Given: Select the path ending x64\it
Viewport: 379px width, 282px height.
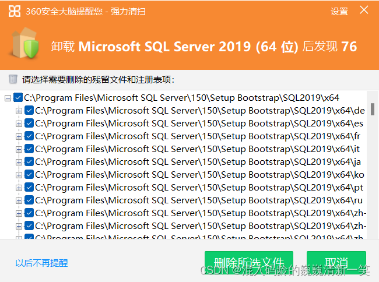Looking at the screenshot, I should [x=198, y=149].
